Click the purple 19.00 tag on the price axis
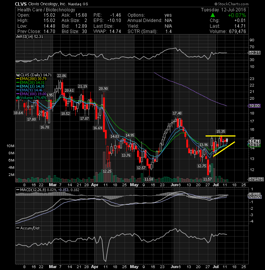Screen dimensions: 265x270 click(x=254, y=106)
